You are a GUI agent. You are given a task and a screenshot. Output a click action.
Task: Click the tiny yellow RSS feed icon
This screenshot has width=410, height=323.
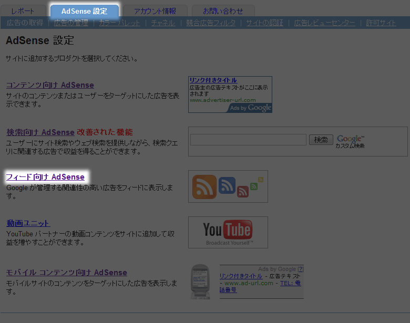click(261, 179)
